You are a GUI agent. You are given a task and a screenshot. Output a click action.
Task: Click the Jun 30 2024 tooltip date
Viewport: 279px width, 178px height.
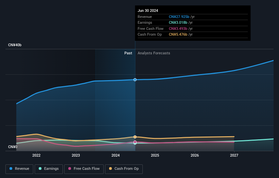click(148, 11)
